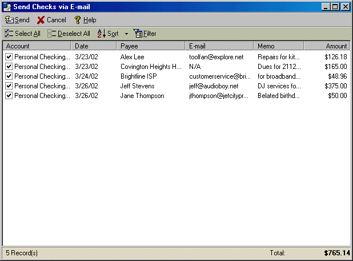Click amount $126.18
The height and width of the screenshot is (261, 353).
pyautogui.click(x=336, y=57)
